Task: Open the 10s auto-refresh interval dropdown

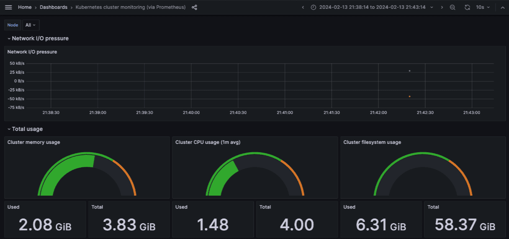Action: tap(483, 8)
